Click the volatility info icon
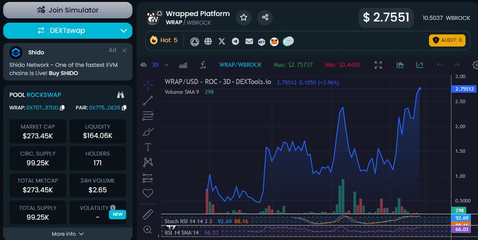This screenshot has height=240, width=478. [x=113, y=207]
